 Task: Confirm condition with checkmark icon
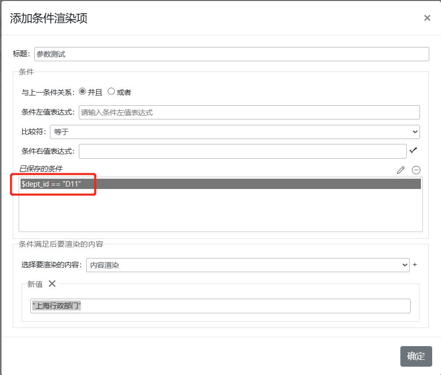click(x=413, y=150)
